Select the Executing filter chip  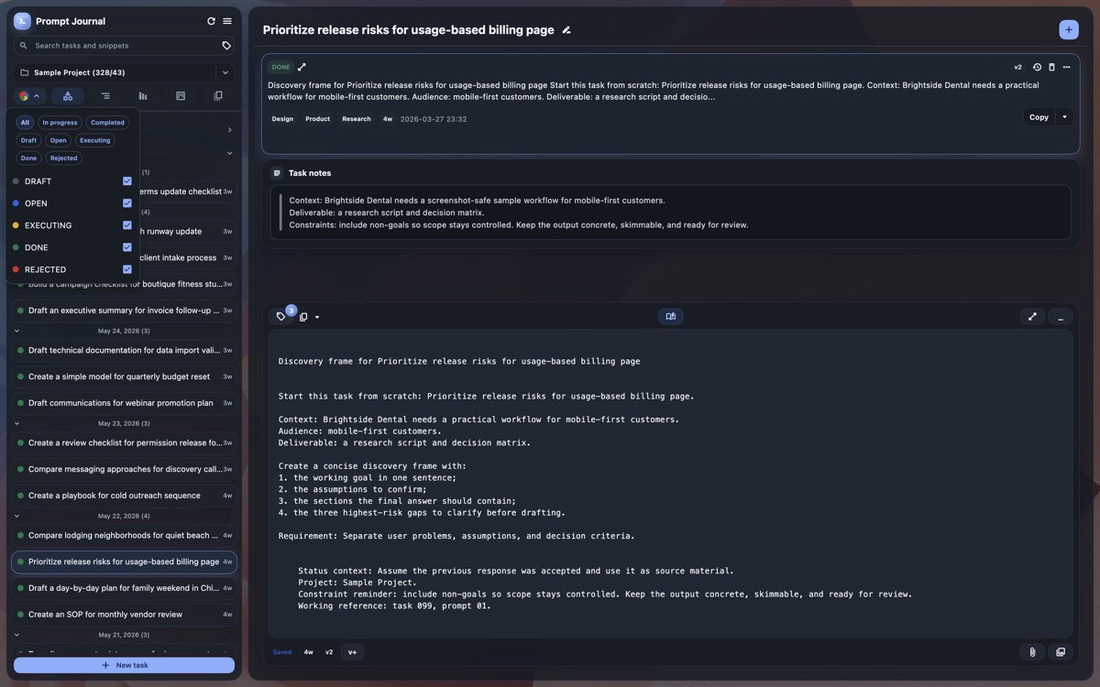click(94, 140)
